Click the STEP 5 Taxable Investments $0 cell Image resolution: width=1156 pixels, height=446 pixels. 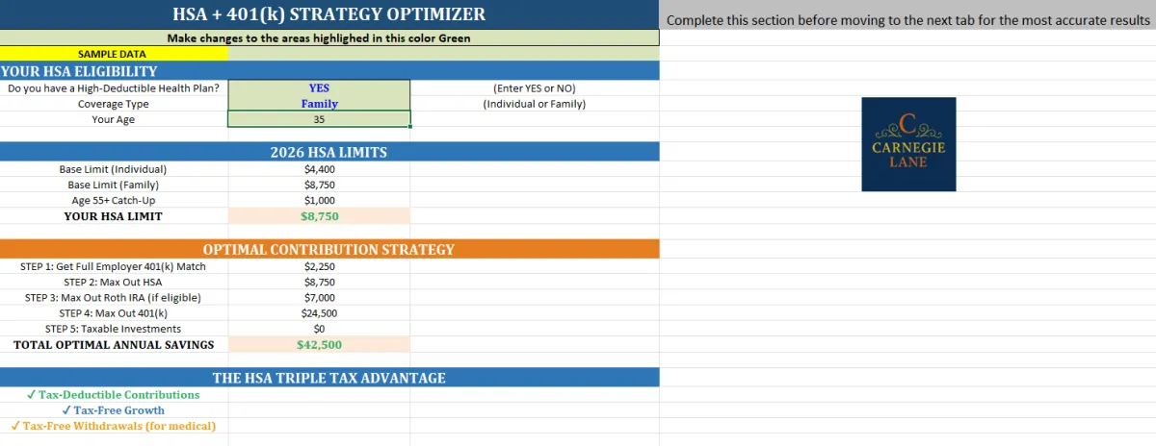point(319,329)
